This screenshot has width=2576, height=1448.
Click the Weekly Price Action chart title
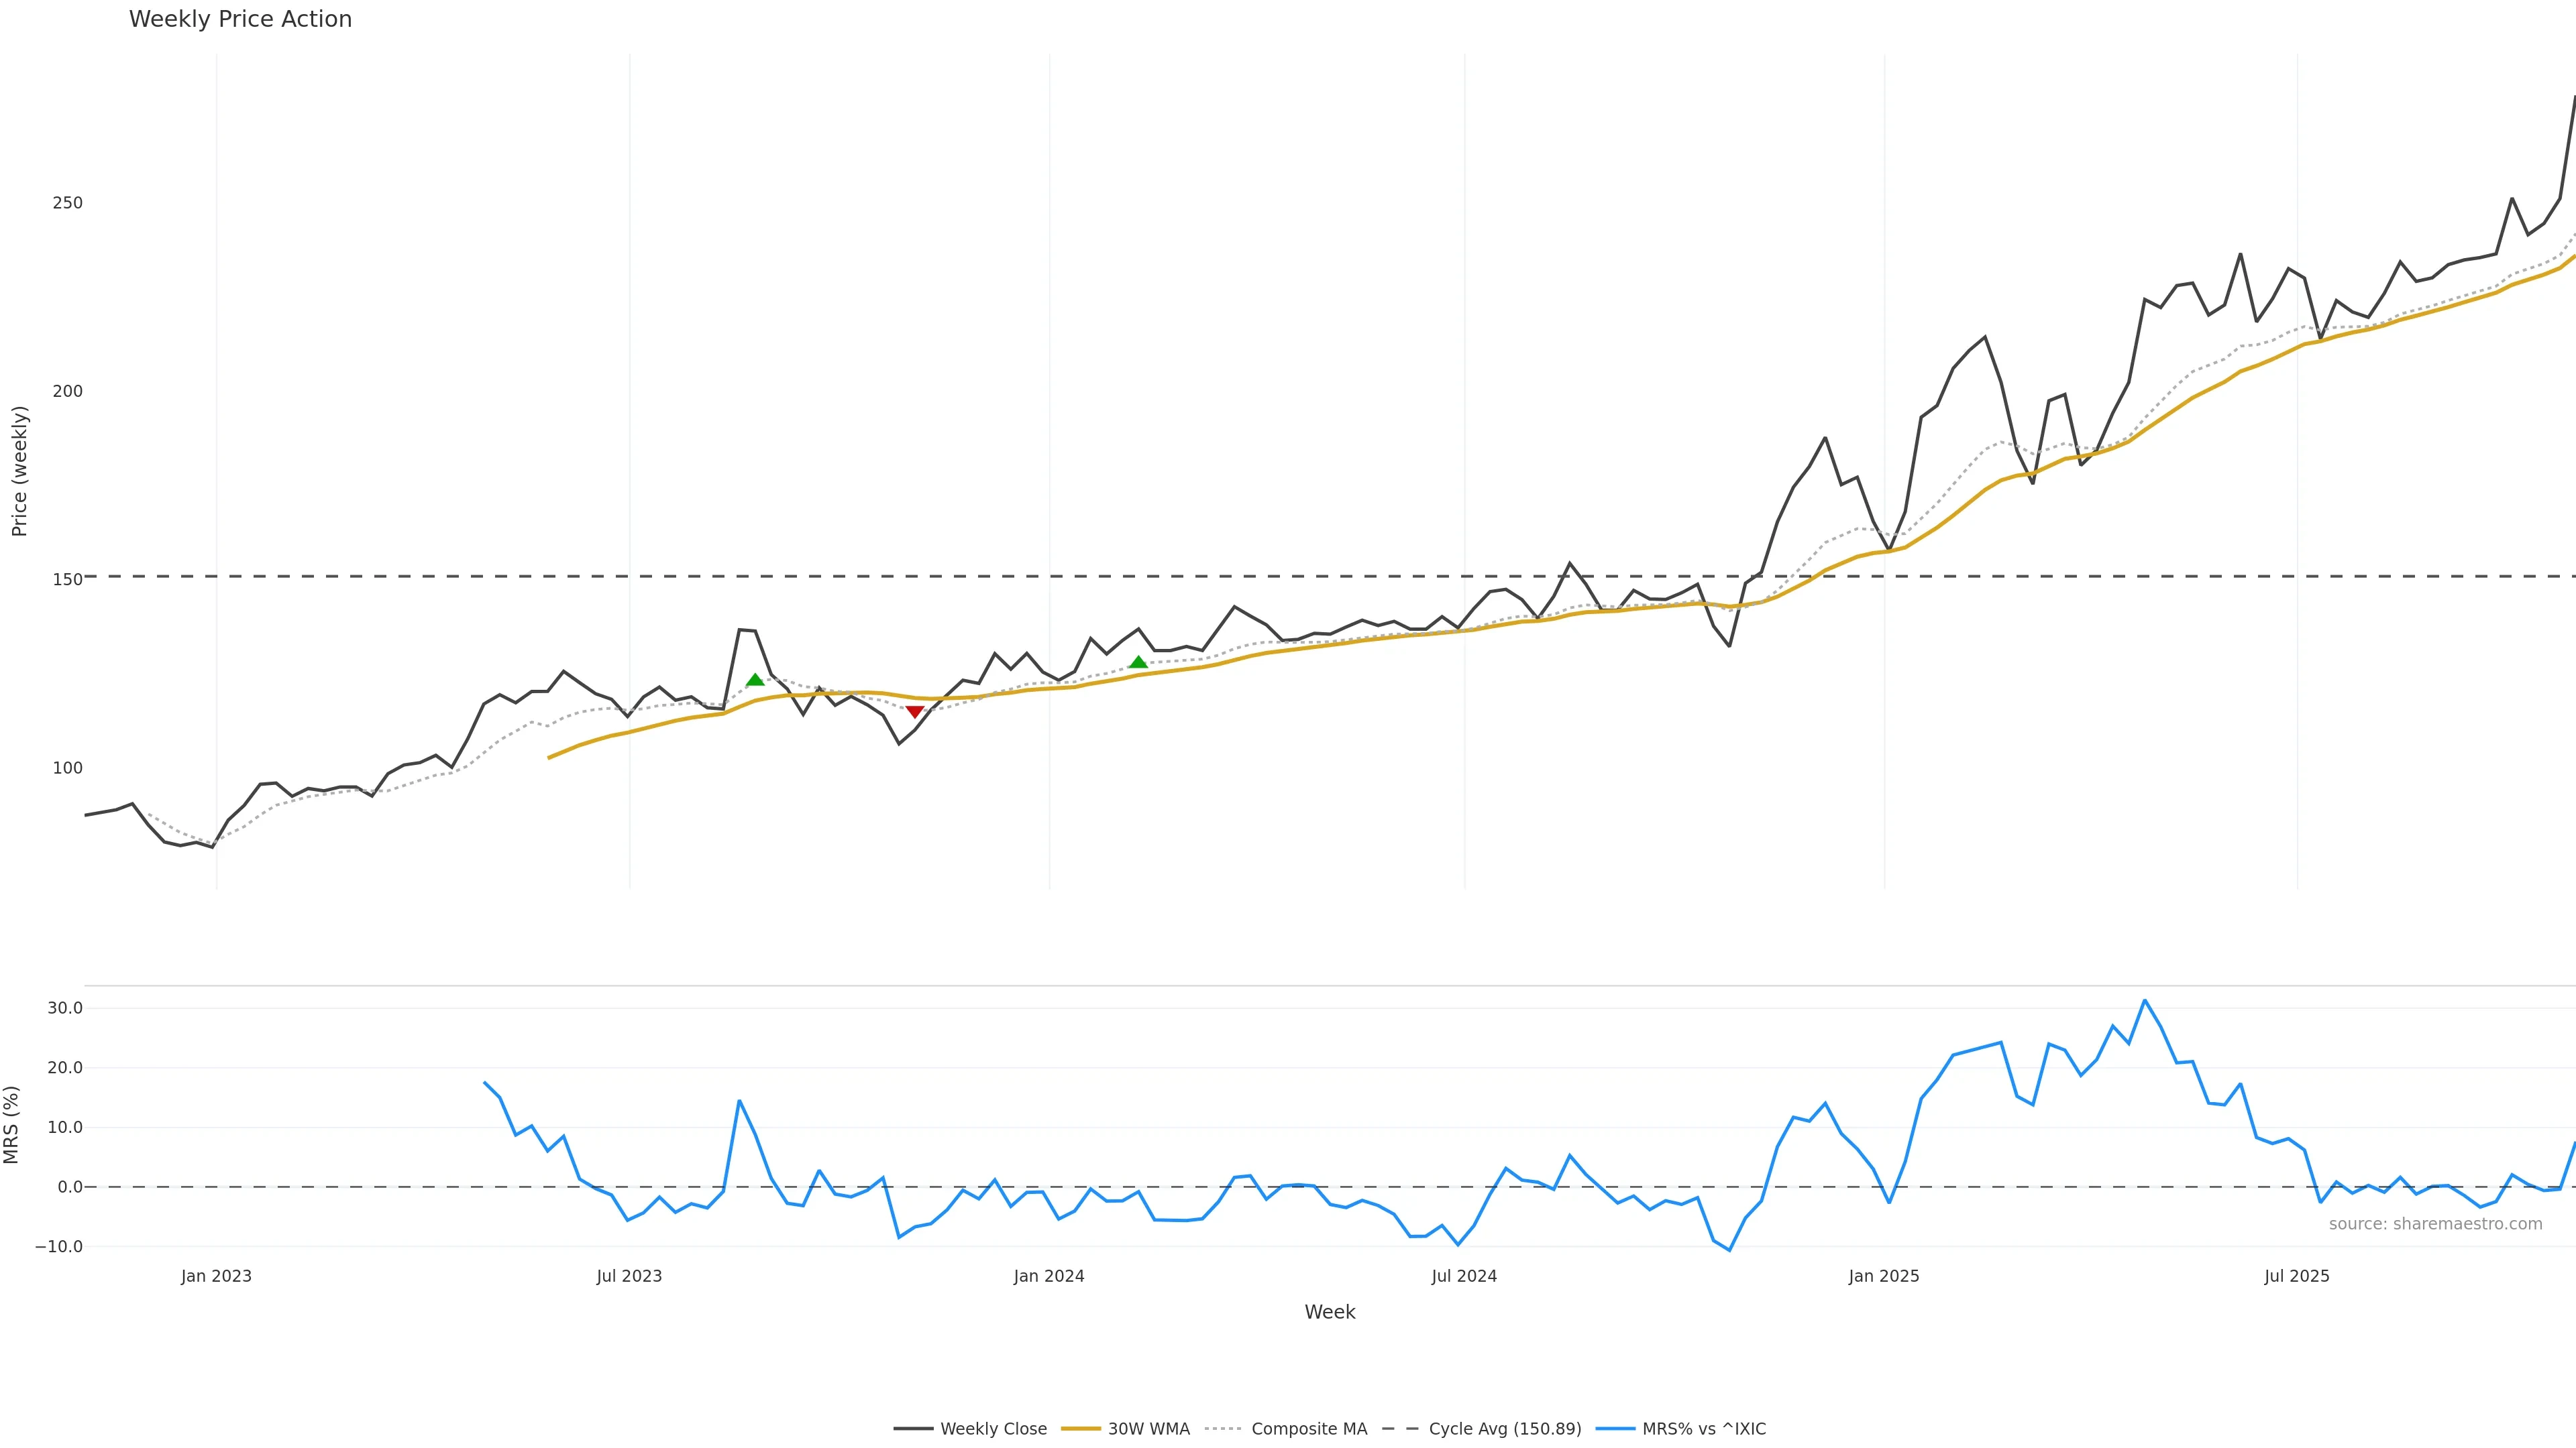[240, 19]
